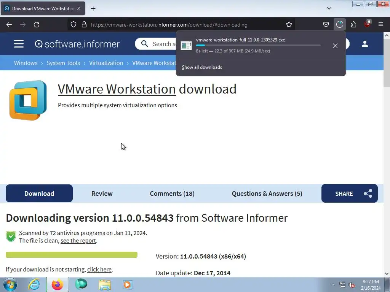Open Windows Media Player from taskbar

pyautogui.click(x=128, y=284)
